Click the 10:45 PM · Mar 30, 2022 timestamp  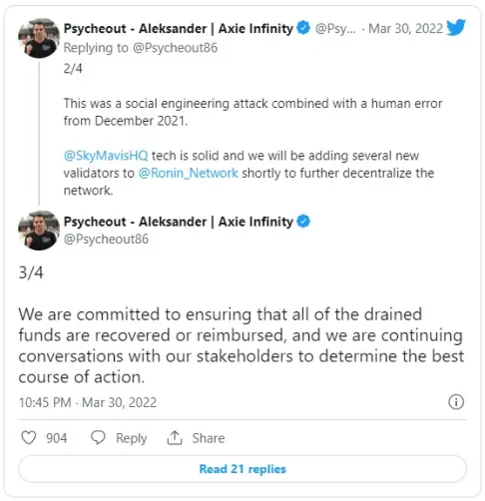click(x=88, y=402)
